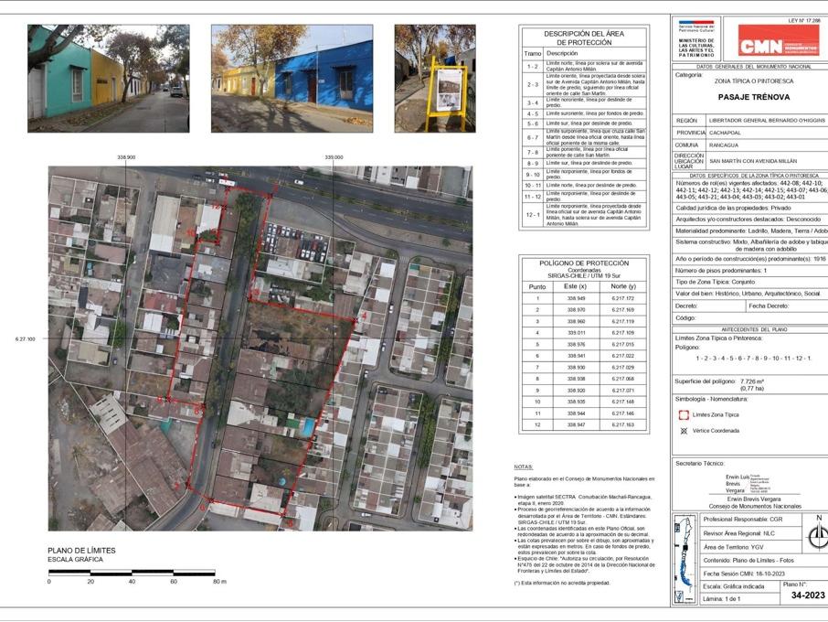Click the graphic scale bar
The height and width of the screenshot is (622, 828).
coord(132,573)
